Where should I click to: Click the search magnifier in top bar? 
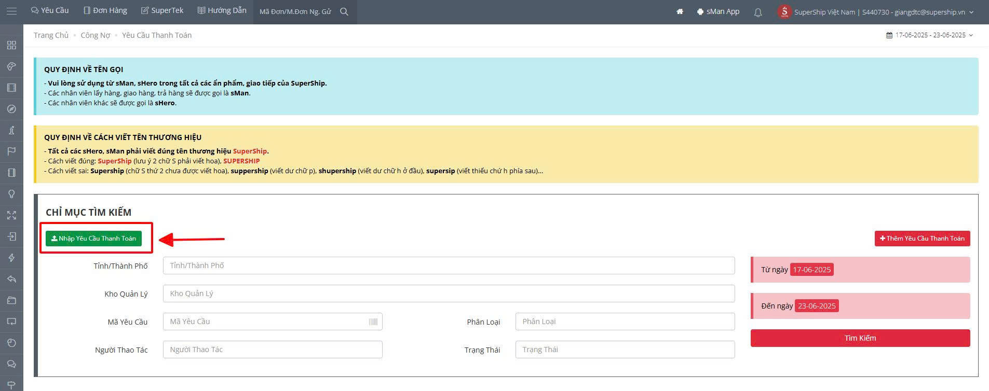coord(344,11)
